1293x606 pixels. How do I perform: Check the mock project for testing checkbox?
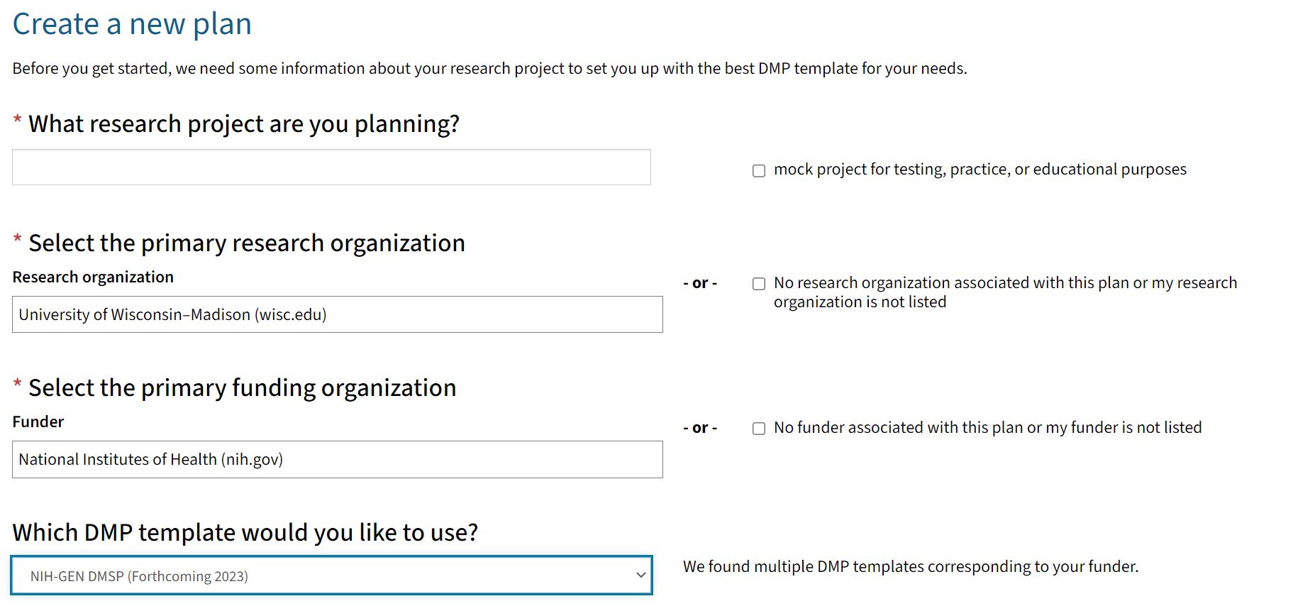pos(759,170)
